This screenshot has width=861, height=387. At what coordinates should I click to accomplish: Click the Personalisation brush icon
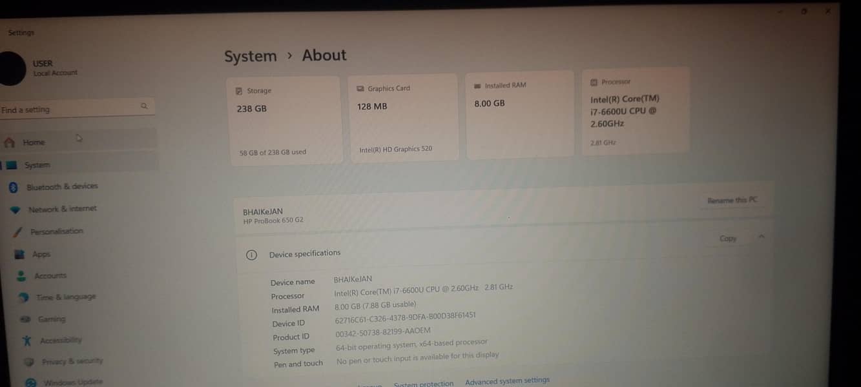tap(17, 232)
